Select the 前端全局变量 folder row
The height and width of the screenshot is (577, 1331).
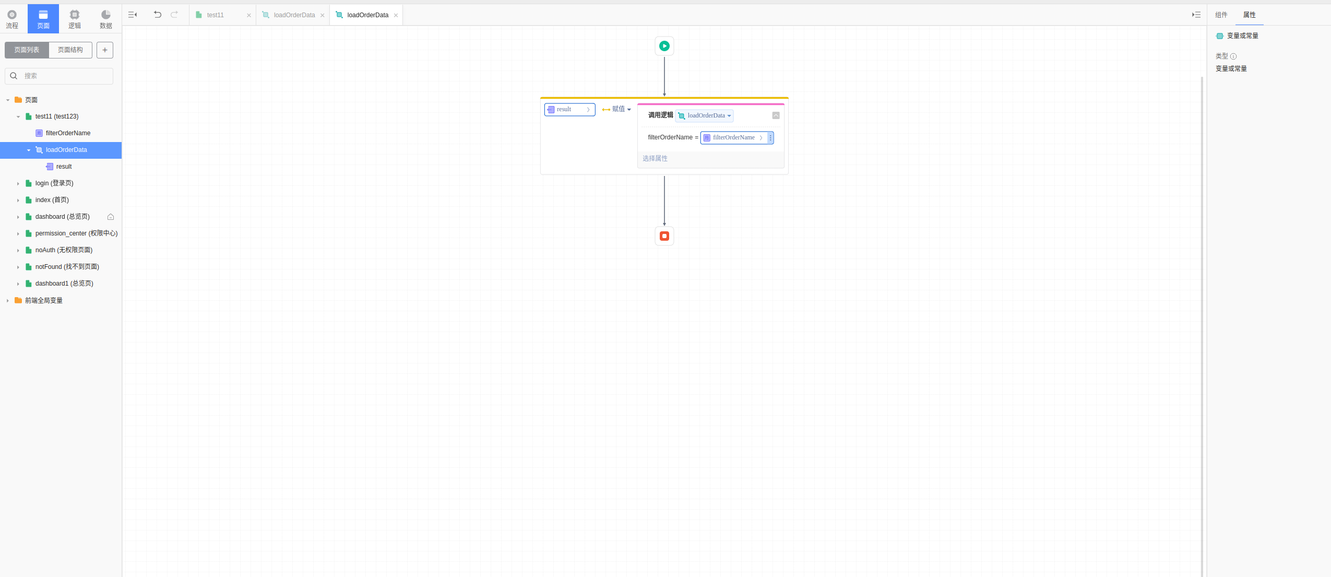click(x=61, y=300)
